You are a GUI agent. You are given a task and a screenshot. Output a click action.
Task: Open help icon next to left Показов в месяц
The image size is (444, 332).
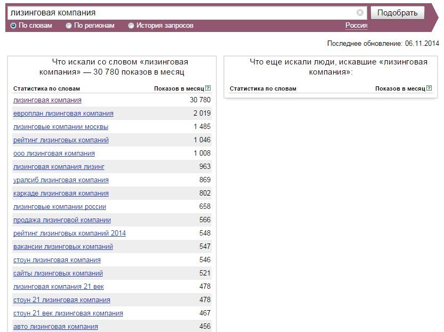(208, 88)
